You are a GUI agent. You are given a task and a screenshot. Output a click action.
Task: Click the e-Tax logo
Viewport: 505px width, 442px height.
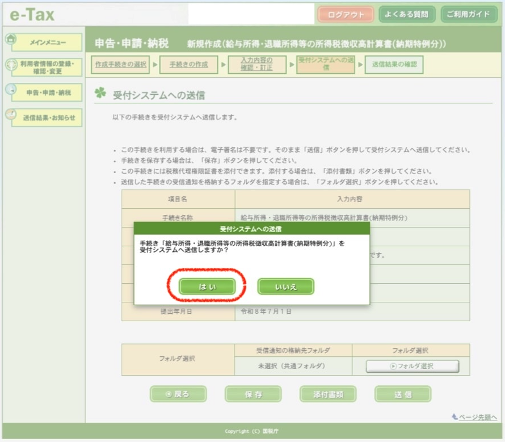[32, 15]
